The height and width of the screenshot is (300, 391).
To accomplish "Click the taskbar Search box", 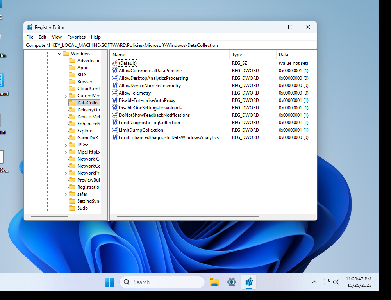I will [x=162, y=282].
